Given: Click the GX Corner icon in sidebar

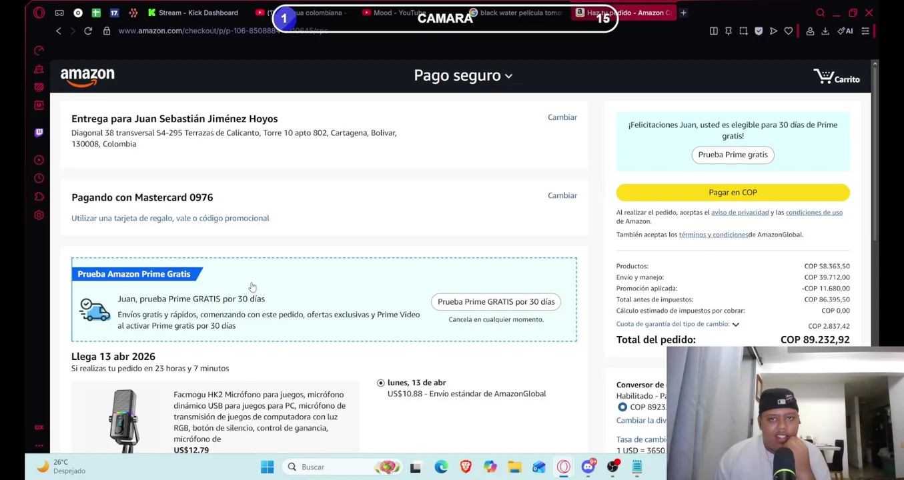Looking at the screenshot, I should coord(39,427).
